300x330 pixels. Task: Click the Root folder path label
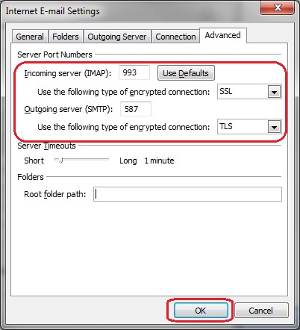[x=55, y=194]
